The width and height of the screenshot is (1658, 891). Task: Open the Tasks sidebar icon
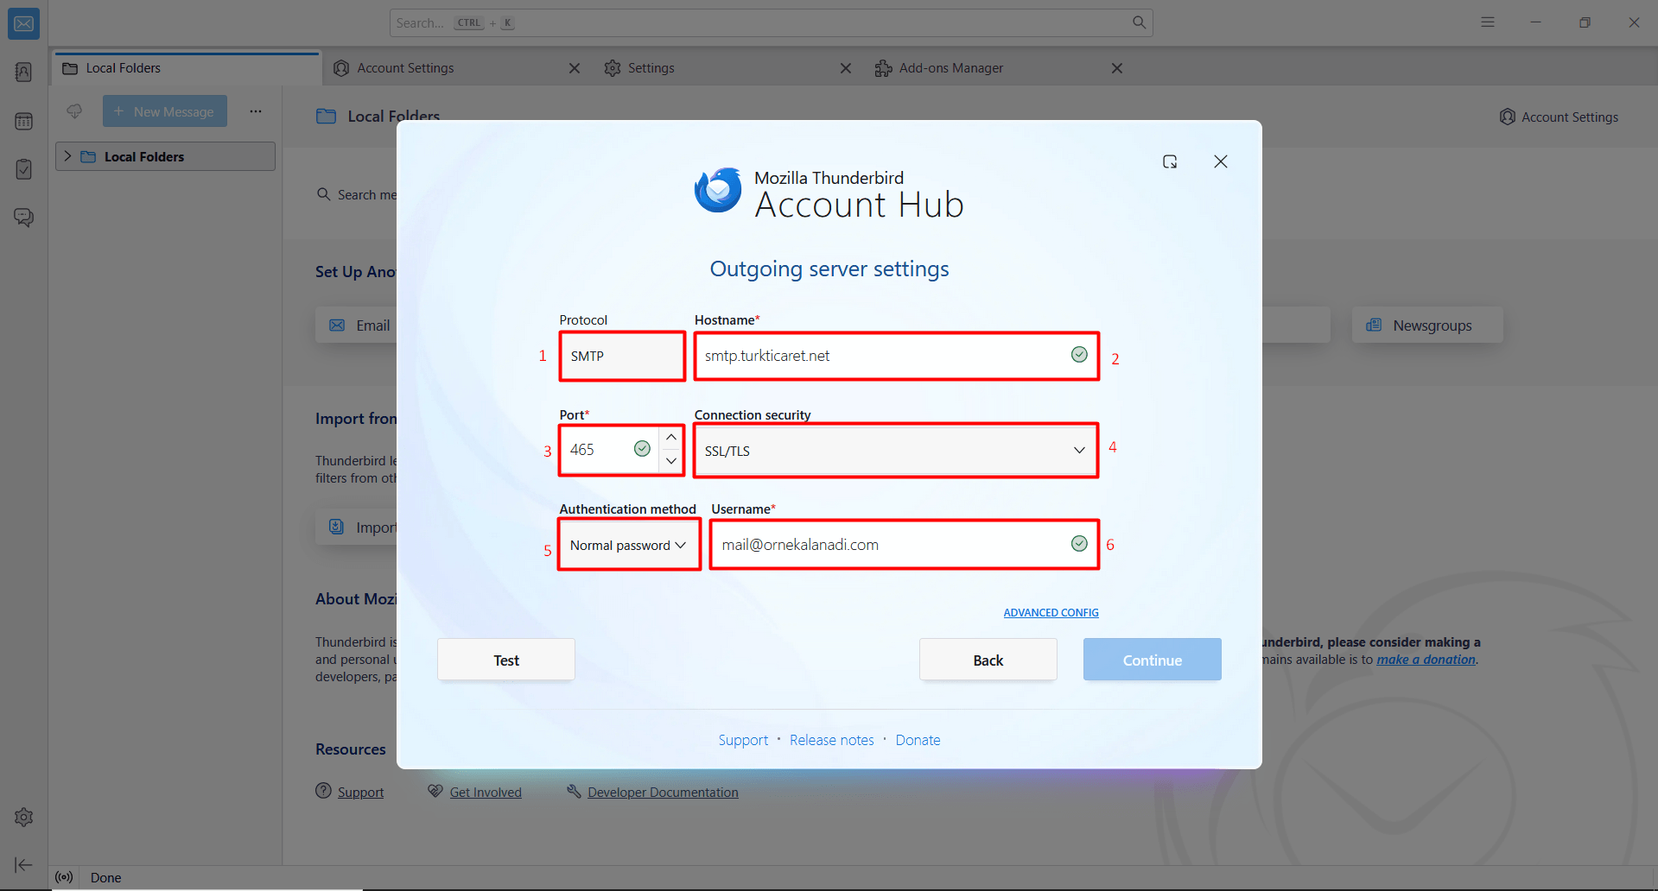pyautogui.click(x=23, y=169)
